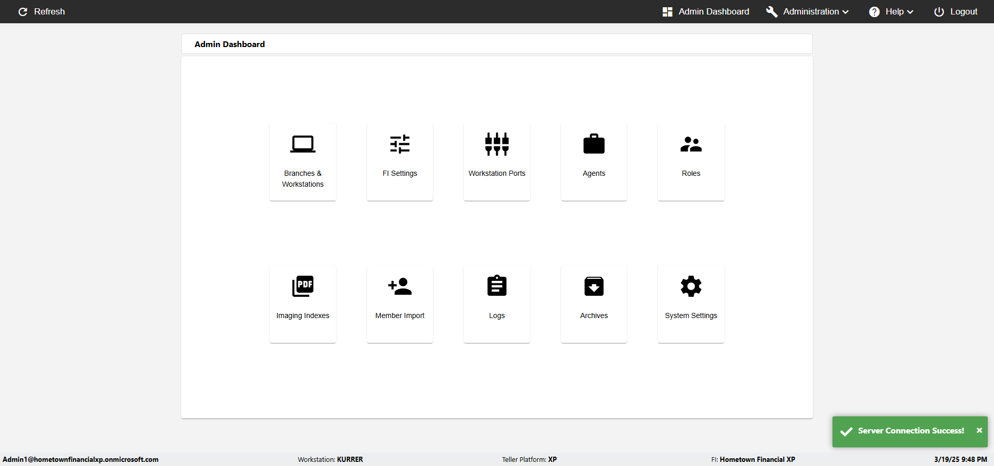
Task: Click the Refresh circular arrow icon
Action: tap(23, 12)
